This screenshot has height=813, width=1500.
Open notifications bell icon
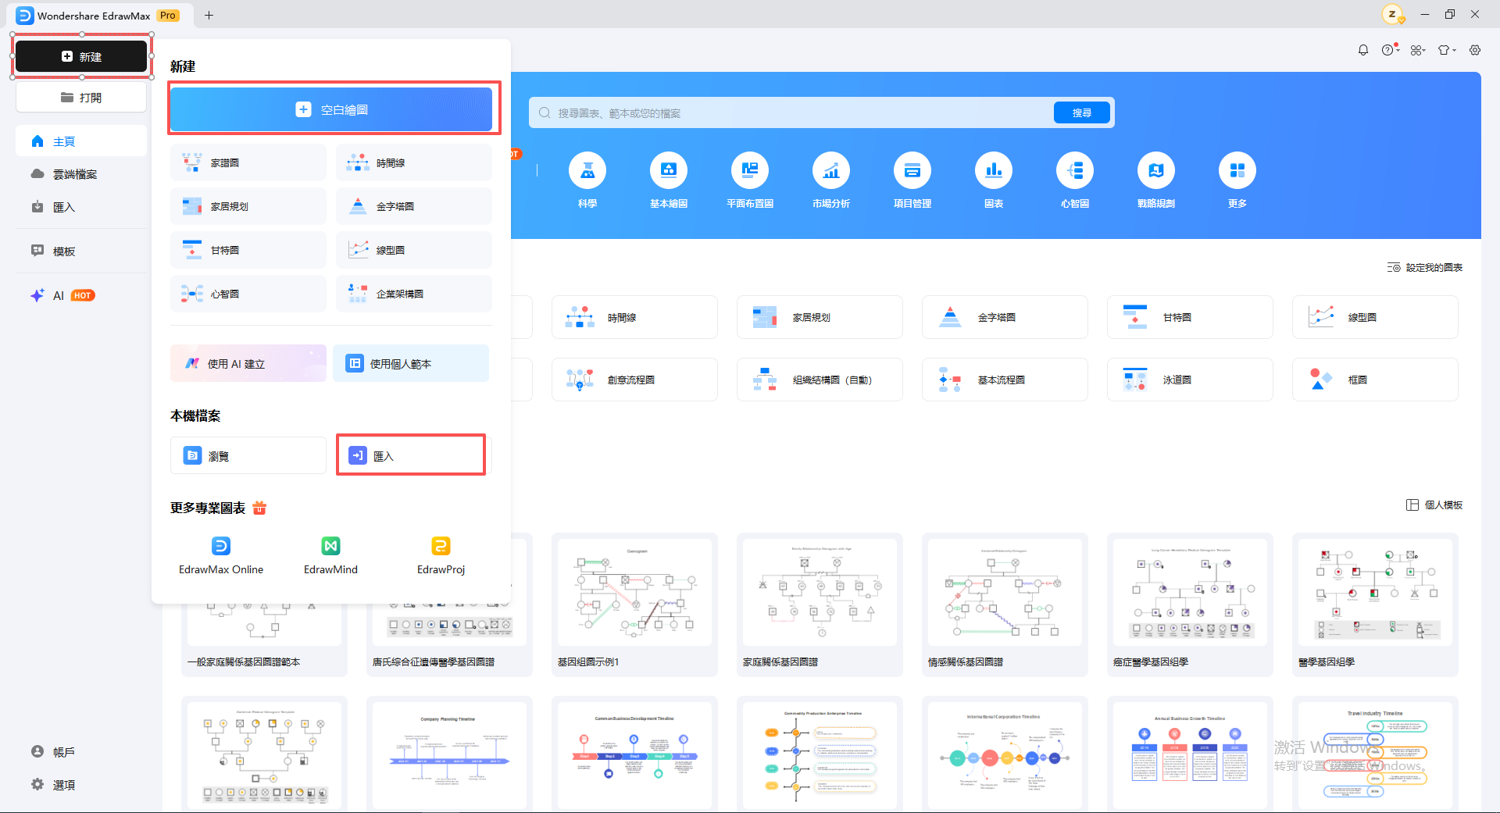(1363, 50)
